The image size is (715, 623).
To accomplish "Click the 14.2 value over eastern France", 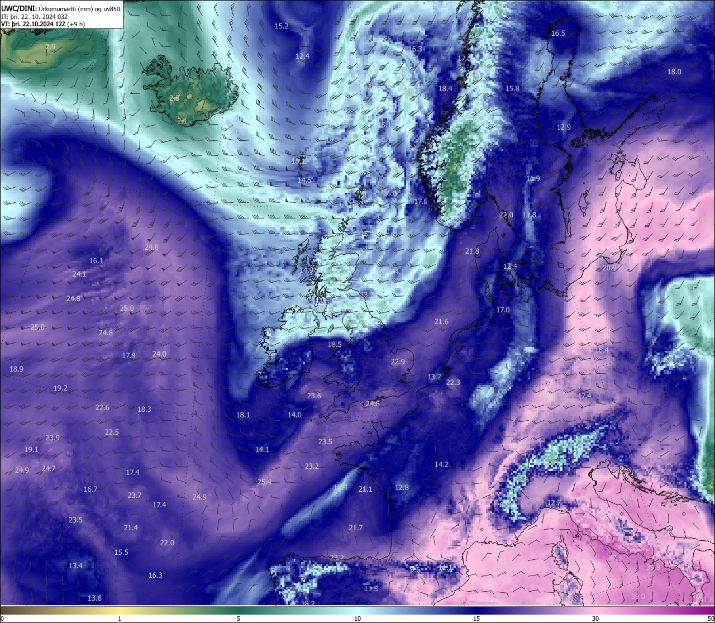I will (x=441, y=465).
